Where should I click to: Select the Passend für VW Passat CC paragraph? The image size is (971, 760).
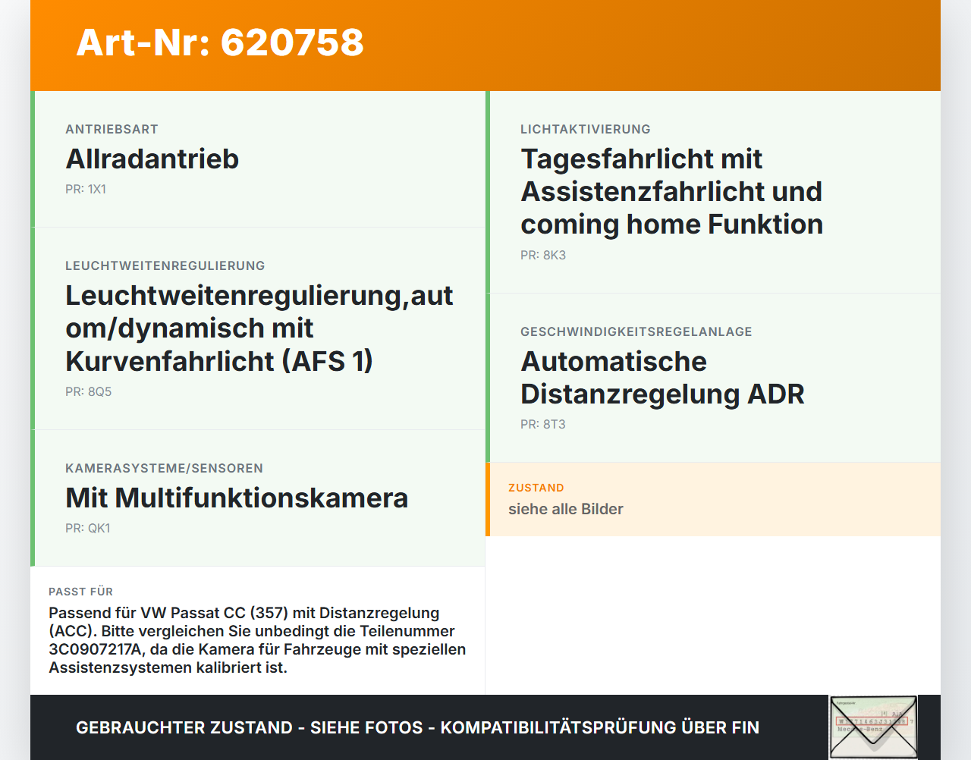pyautogui.click(x=257, y=640)
